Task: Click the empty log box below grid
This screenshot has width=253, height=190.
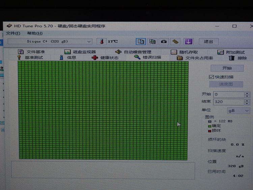Action: tap(103, 170)
